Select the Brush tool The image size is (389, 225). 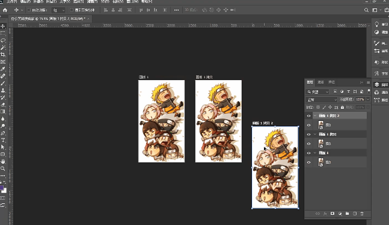pyautogui.click(x=3, y=83)
